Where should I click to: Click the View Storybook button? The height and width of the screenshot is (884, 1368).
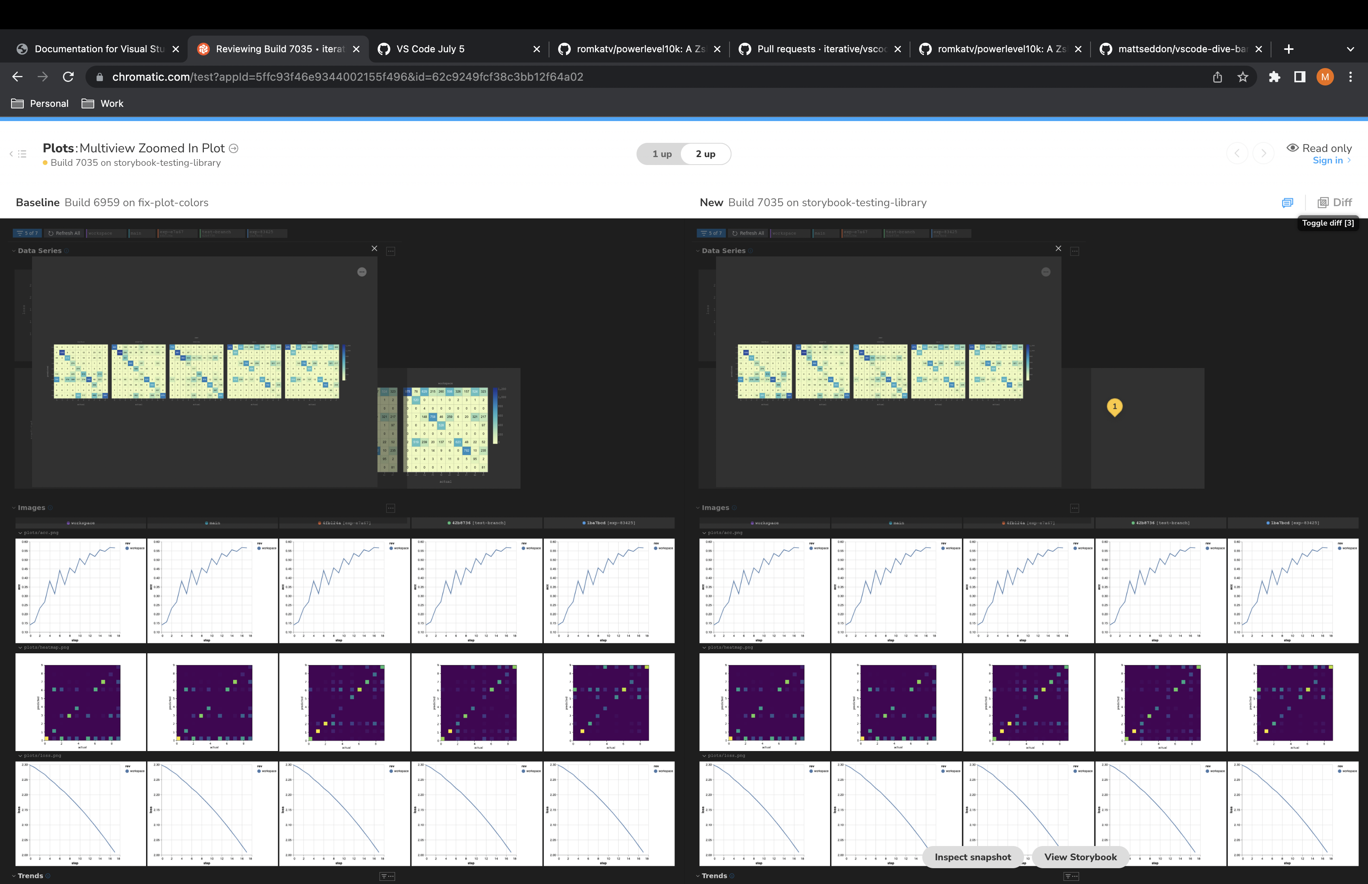[x=1080, y=857]
